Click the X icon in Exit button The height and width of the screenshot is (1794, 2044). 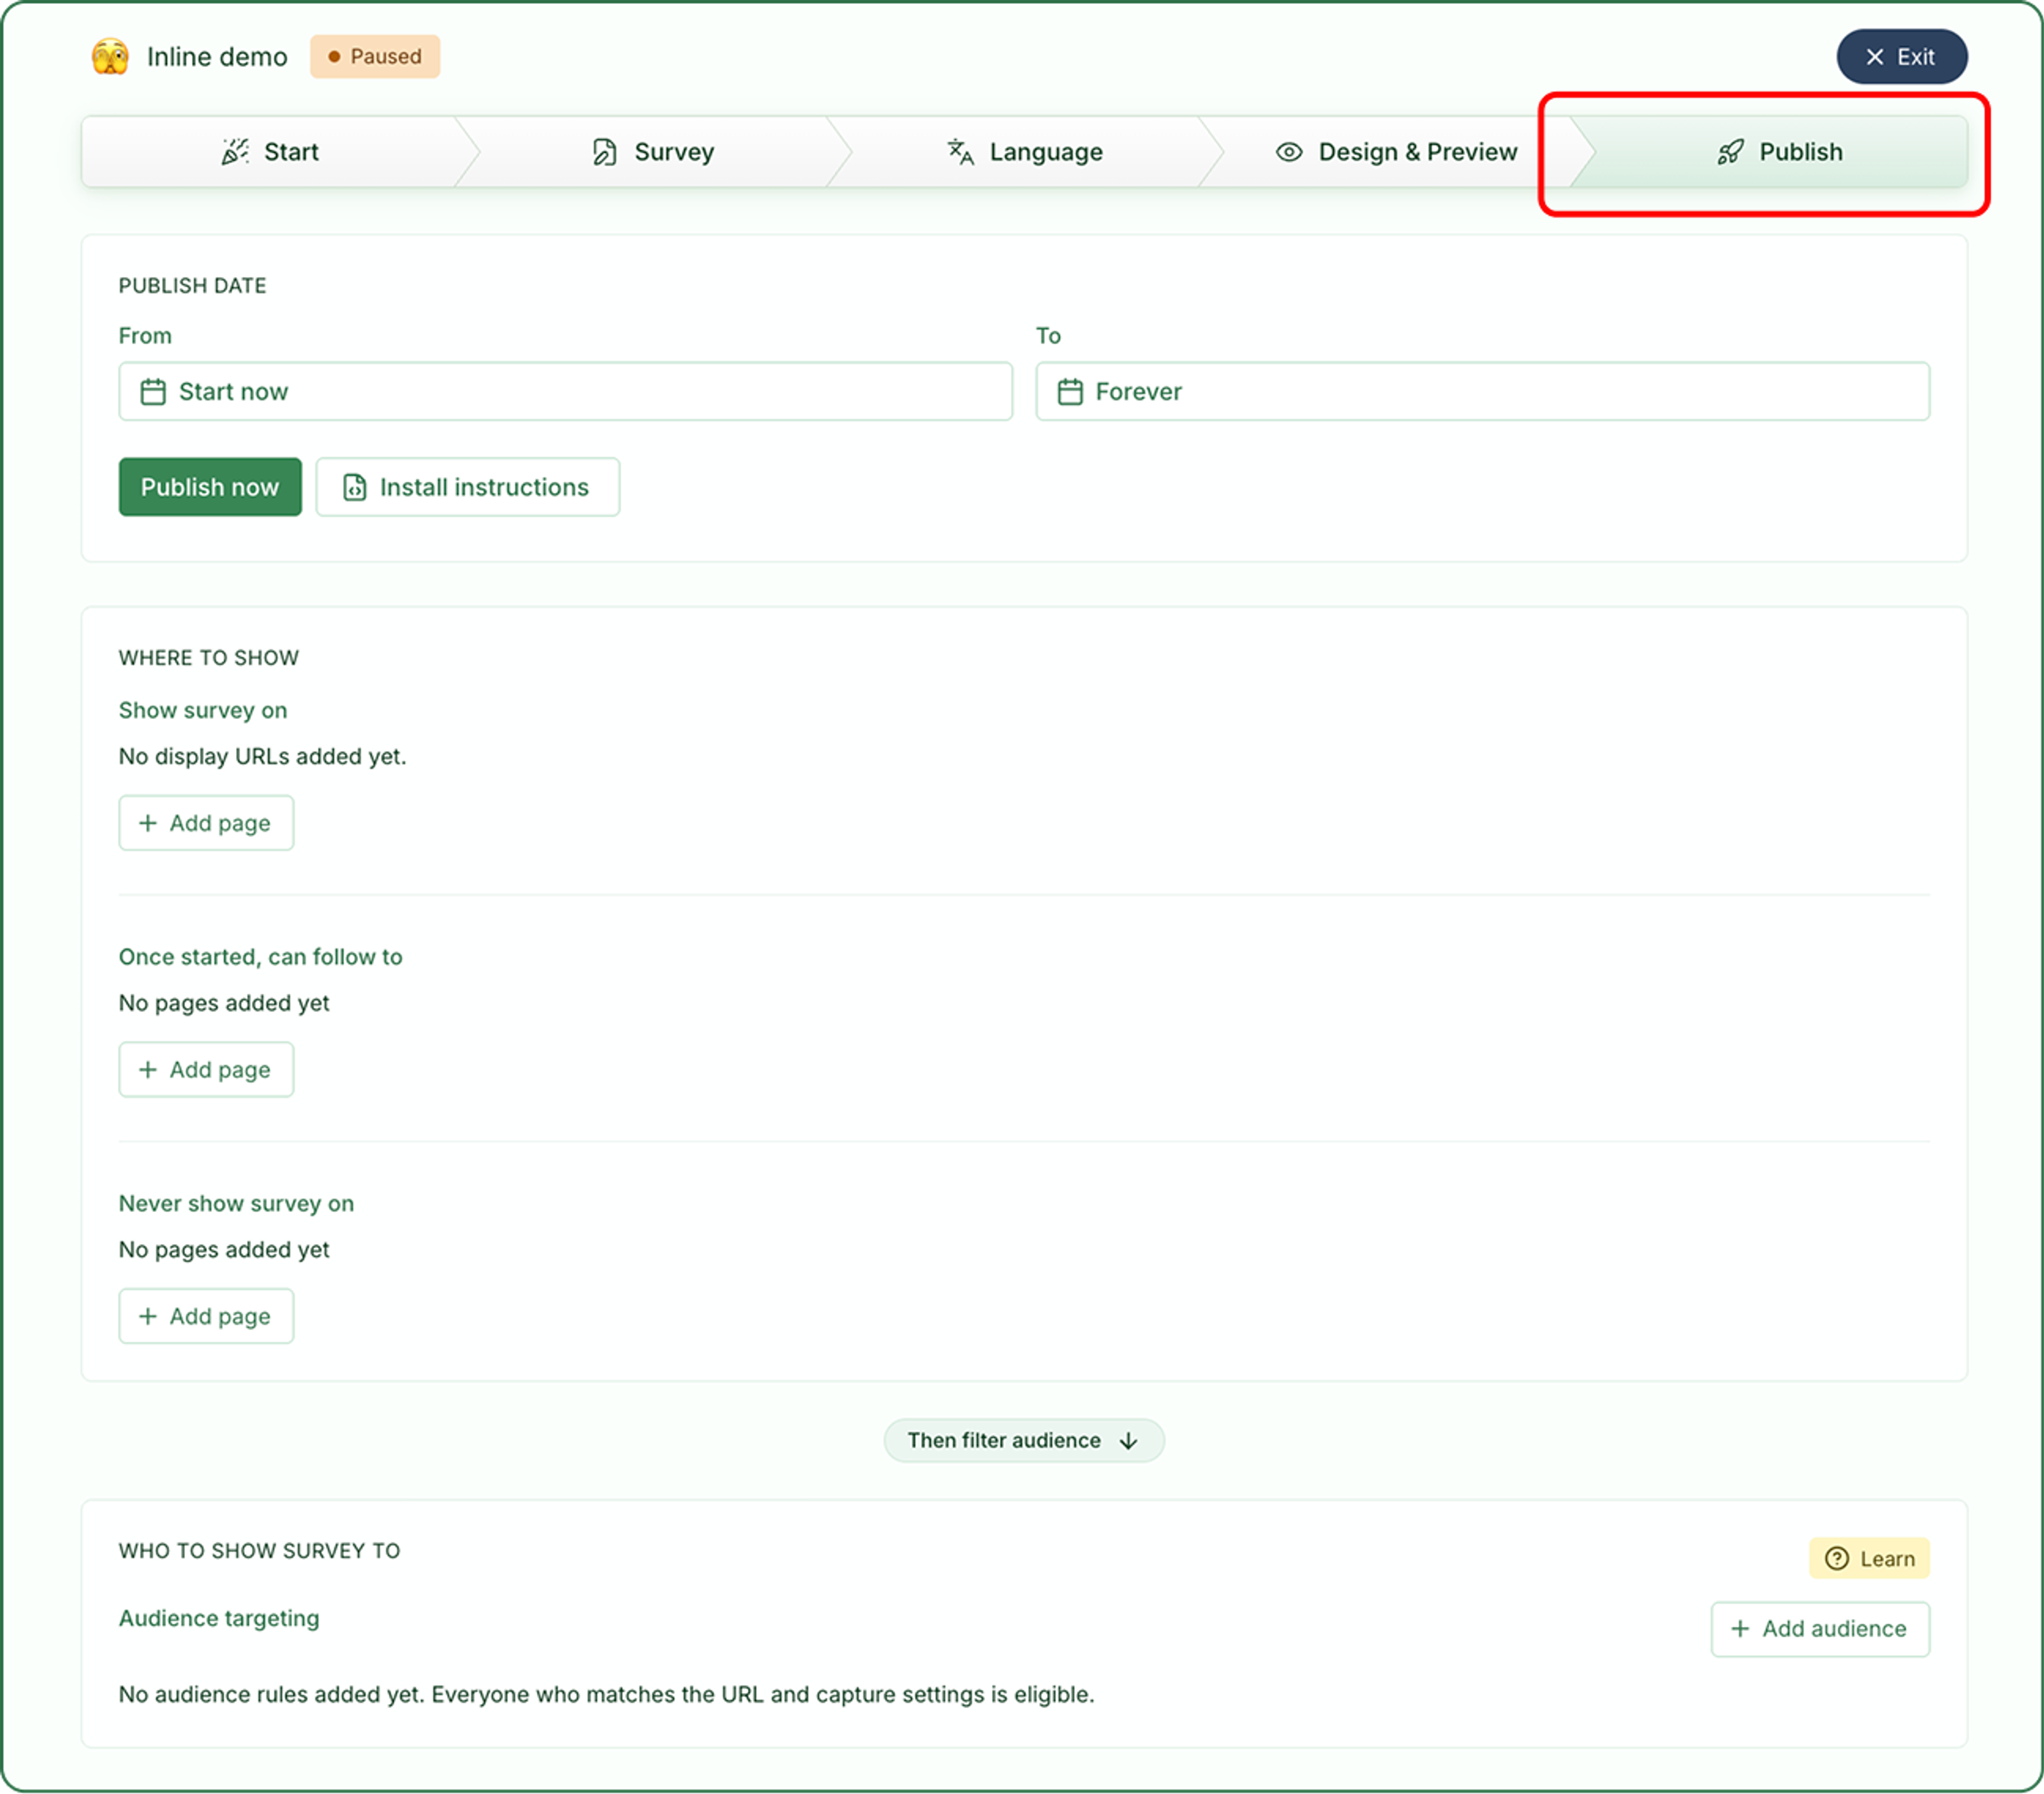click(1875, 57)
